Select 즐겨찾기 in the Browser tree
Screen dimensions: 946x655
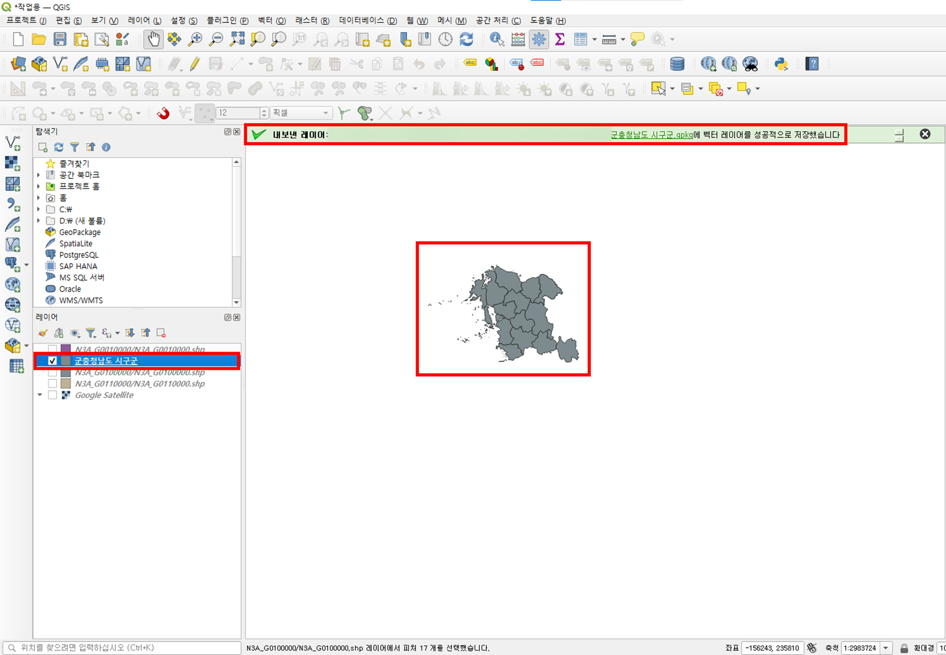point(74,163)
